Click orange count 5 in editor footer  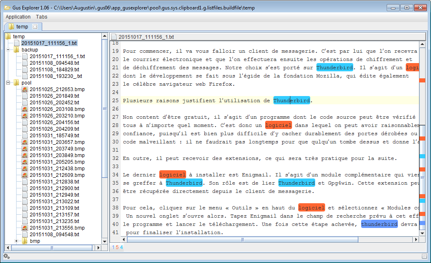[x=117, y=247]
